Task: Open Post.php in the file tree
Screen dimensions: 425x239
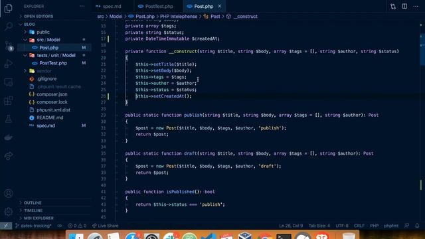Action: click(x=48, y=48)
